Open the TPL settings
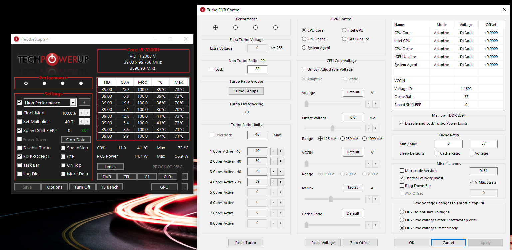This screenshot has height=250, width=512. point(127,177)
